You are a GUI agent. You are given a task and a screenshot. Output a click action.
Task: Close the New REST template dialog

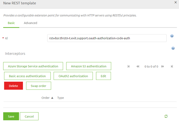pyautogui.click(x=175, y=2)
